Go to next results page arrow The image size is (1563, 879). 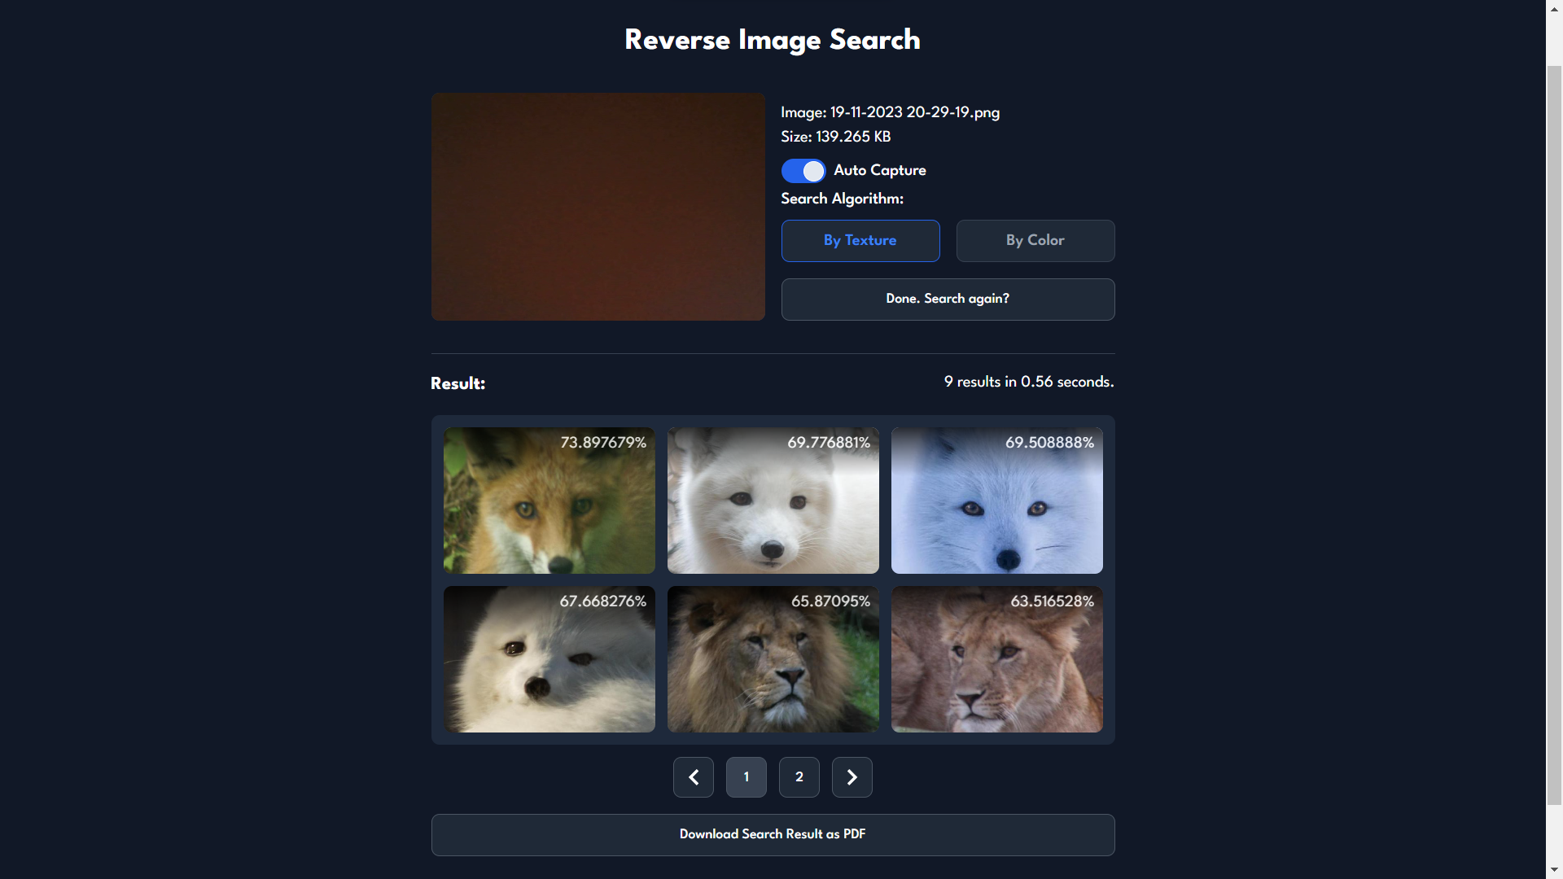click(x=852, y=777)
